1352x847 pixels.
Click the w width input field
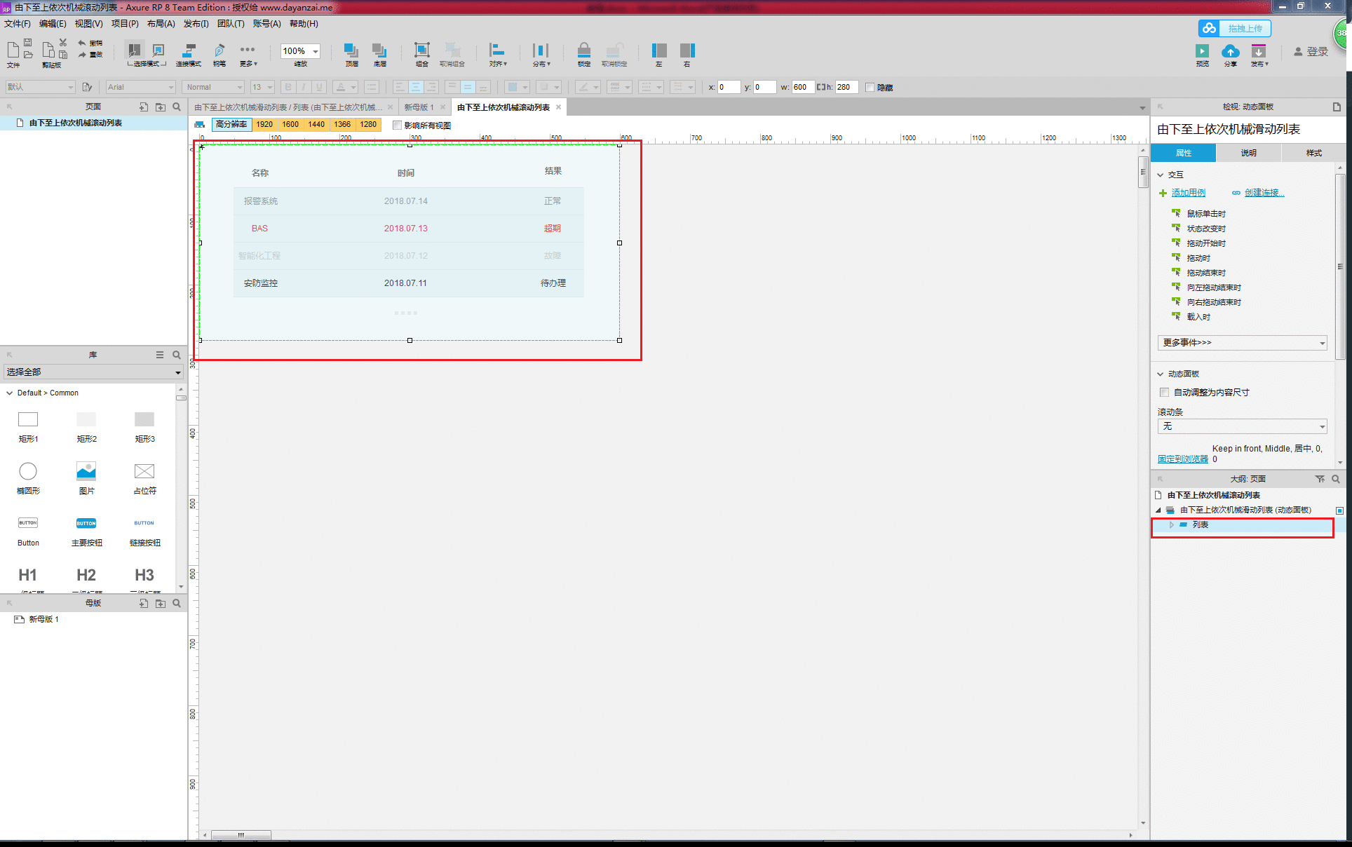802,88
